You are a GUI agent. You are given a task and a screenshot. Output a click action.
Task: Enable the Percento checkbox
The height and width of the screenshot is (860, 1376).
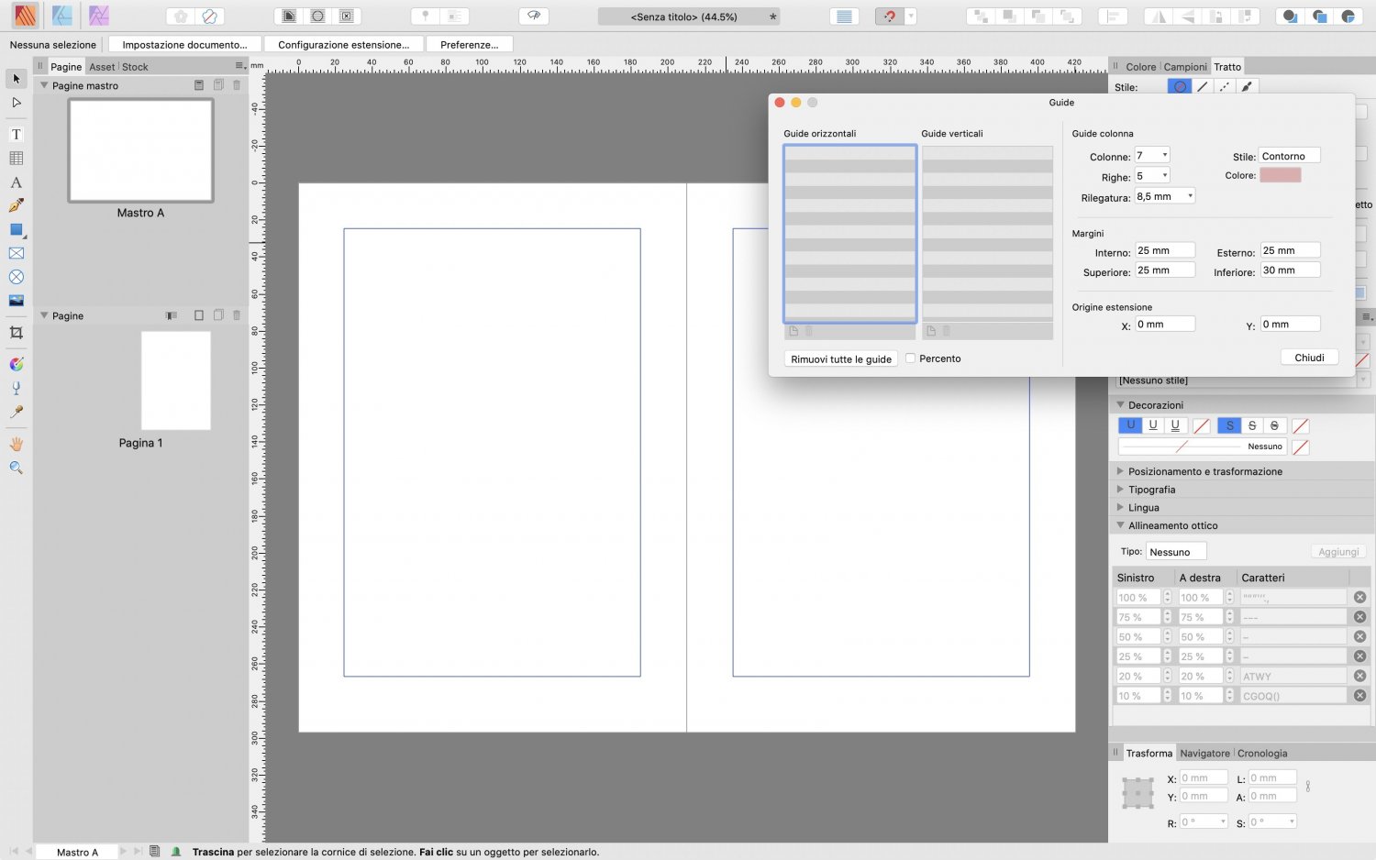tap(910, 358)
